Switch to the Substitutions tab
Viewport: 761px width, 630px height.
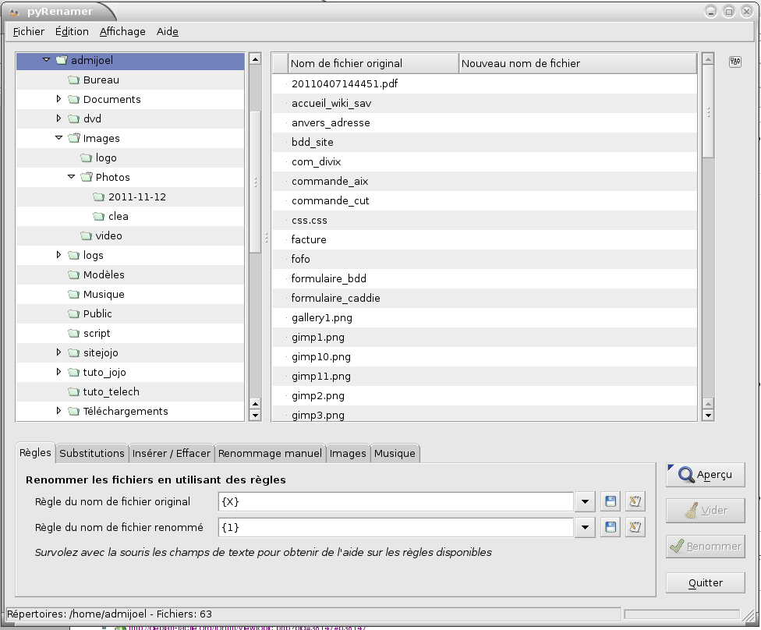tap(92, 453)
